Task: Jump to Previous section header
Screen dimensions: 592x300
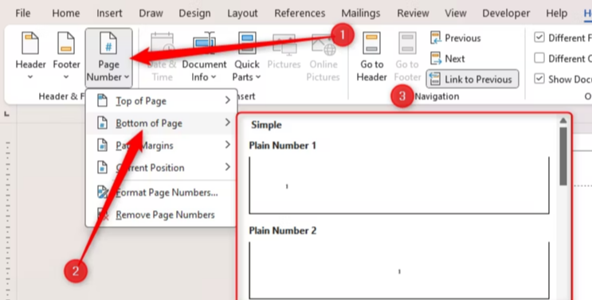Action: point(455,38)
